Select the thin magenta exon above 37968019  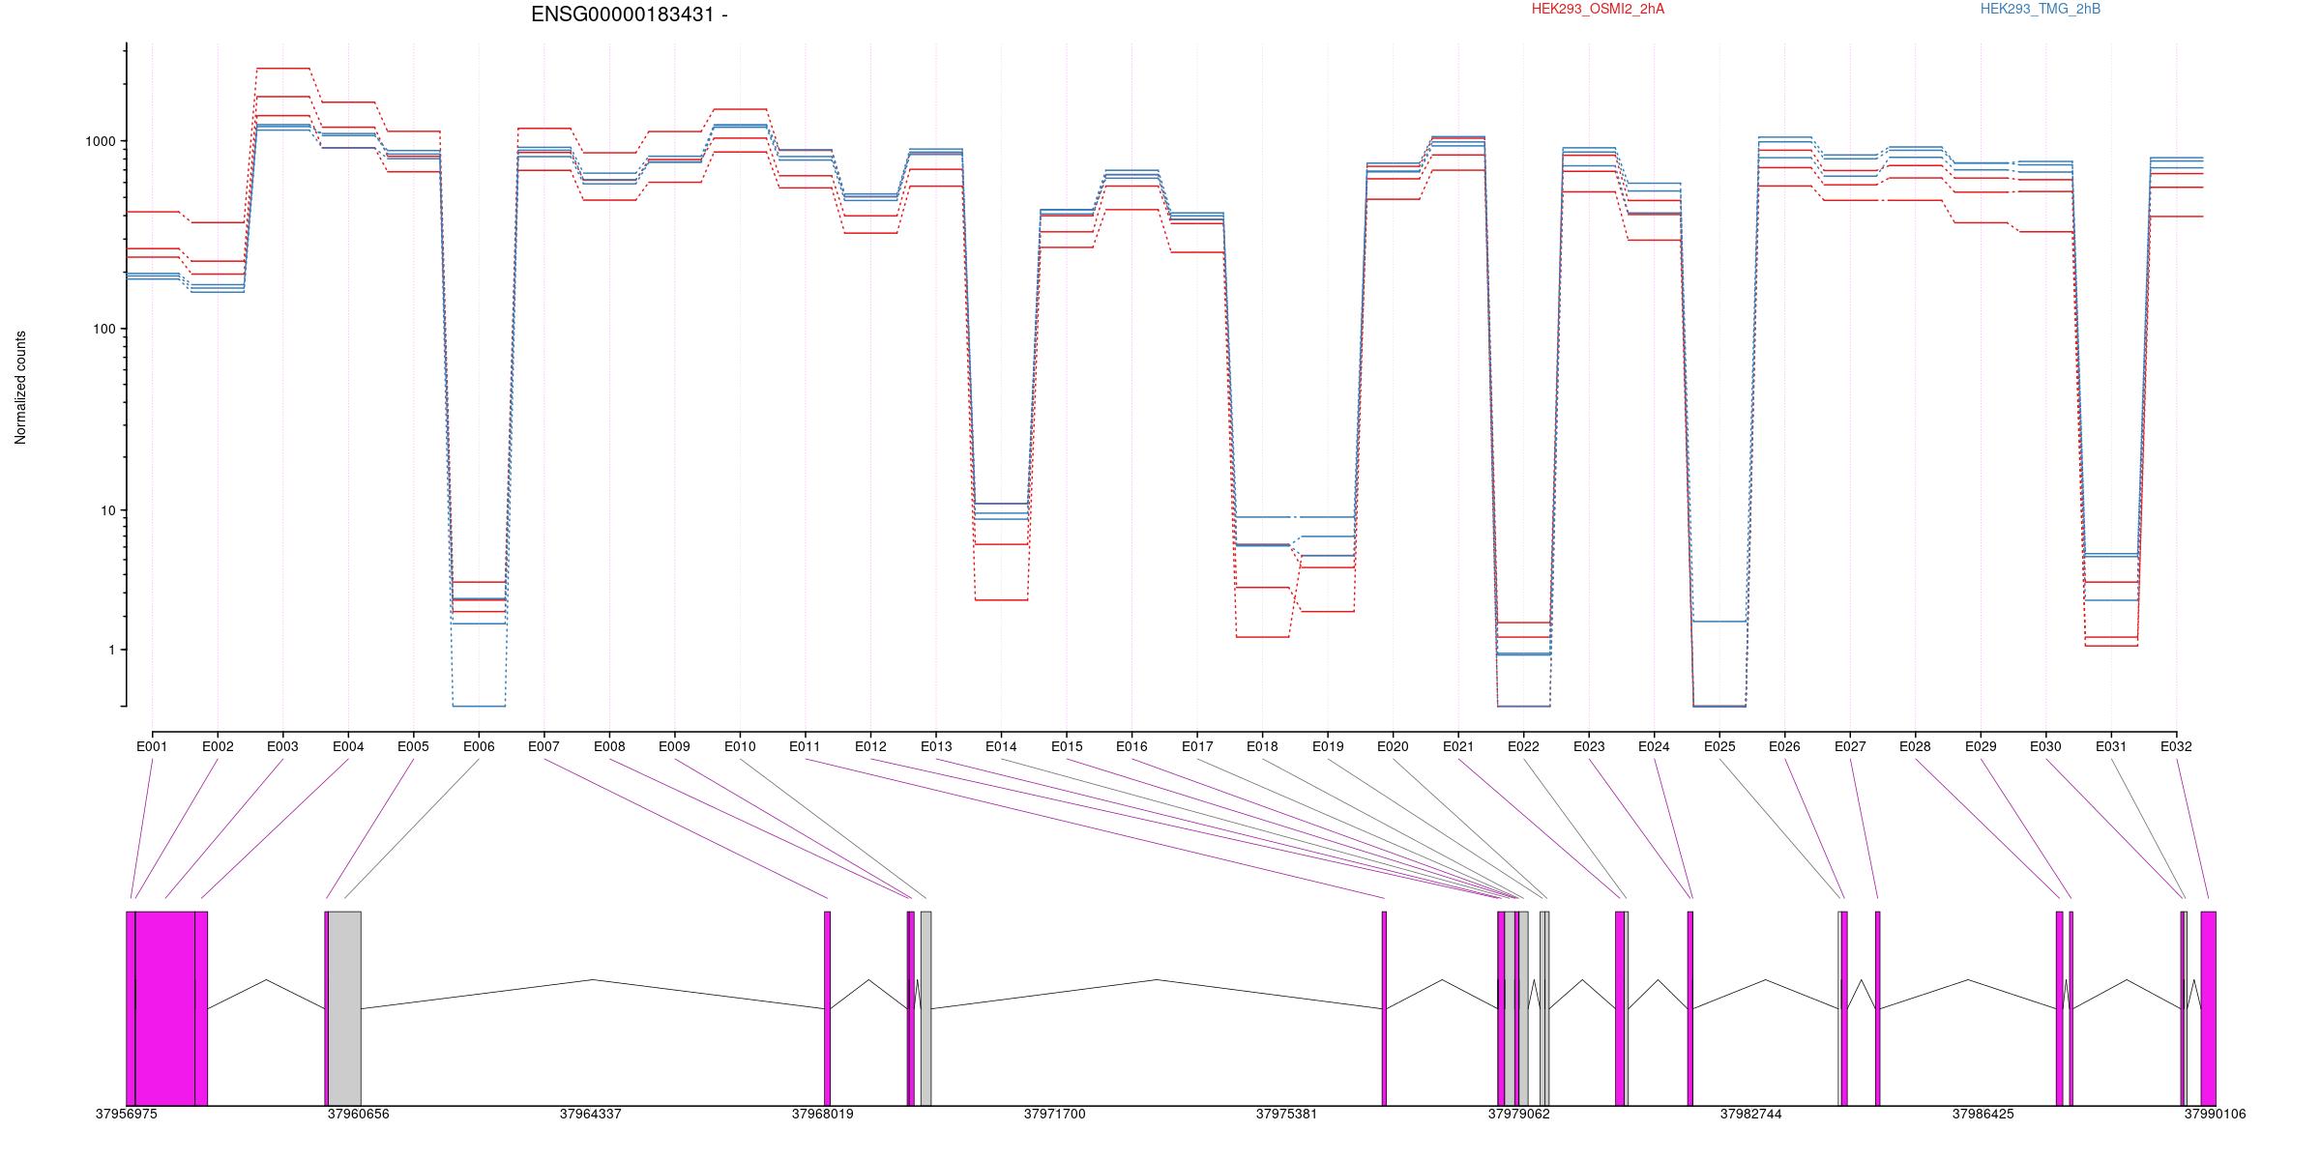click(x=827, y=1008)
